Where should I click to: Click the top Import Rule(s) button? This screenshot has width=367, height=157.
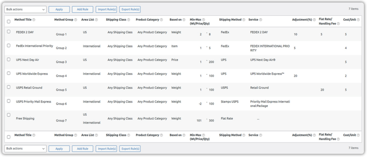[x=106, y=9]
